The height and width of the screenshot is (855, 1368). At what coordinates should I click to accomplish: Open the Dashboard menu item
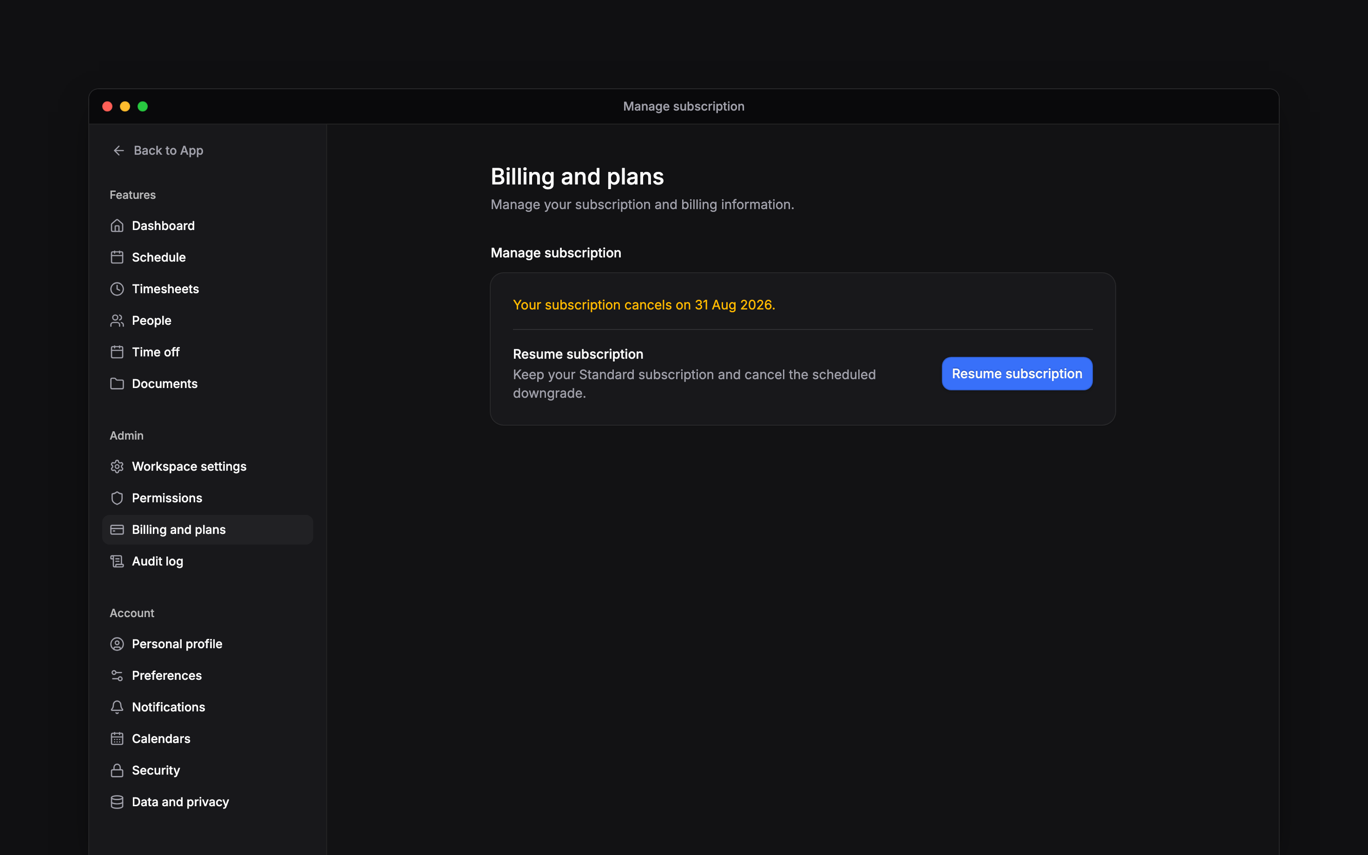click(x=207, y=226)
